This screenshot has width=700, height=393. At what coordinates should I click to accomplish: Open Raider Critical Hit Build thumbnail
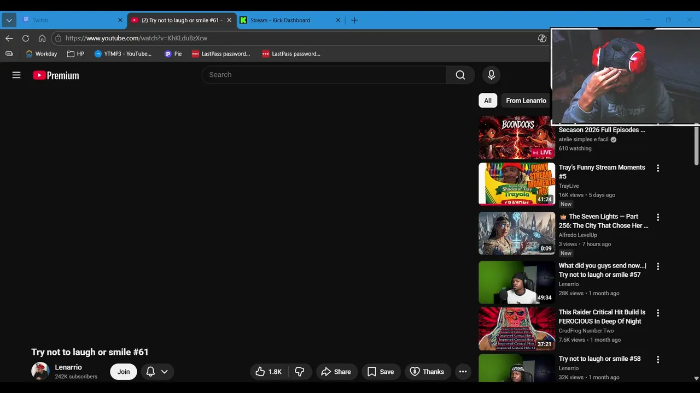pos(517,329)
